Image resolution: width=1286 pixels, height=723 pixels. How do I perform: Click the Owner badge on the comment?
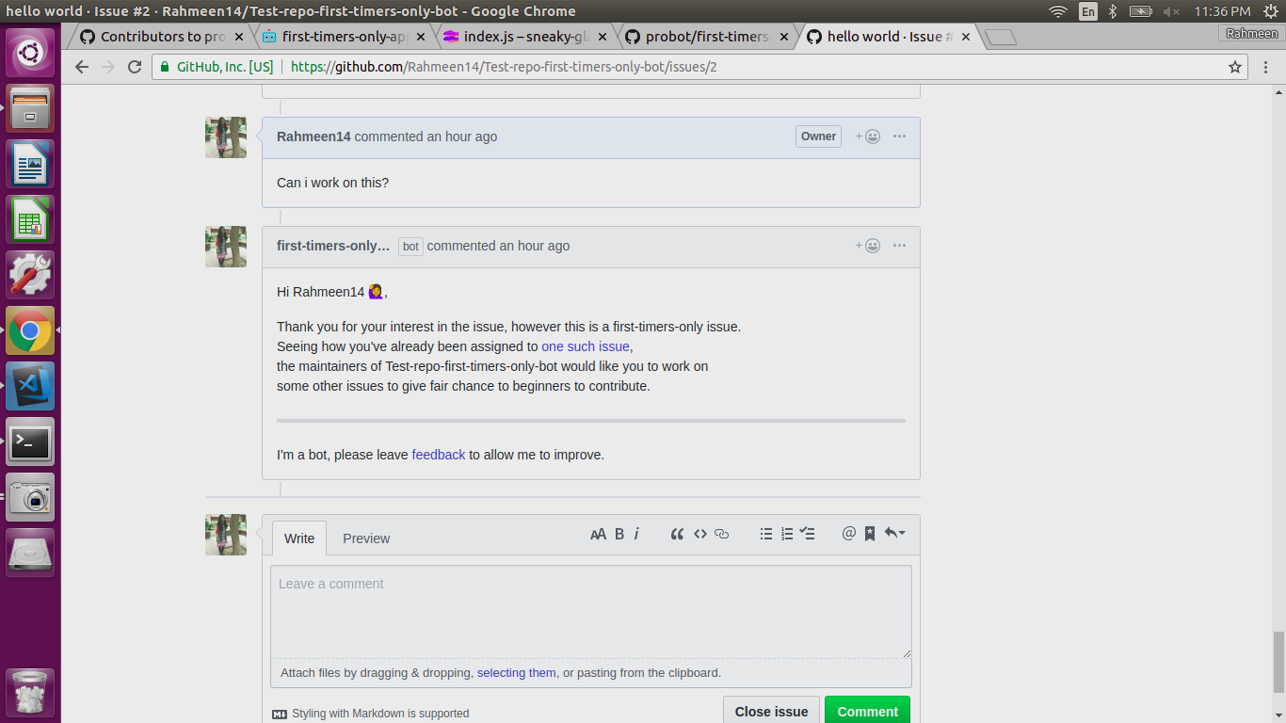click(x=818, y=137)
